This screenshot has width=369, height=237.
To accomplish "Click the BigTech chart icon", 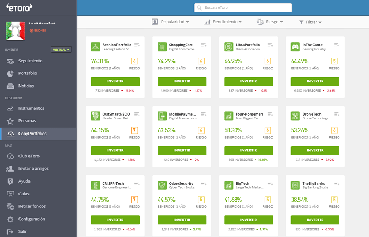I will 228,185.
